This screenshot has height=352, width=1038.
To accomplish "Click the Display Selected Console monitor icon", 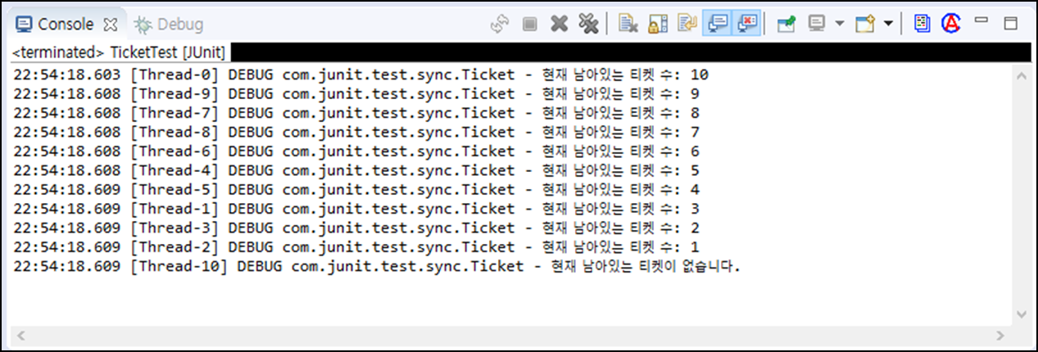I will coord(817,25).
